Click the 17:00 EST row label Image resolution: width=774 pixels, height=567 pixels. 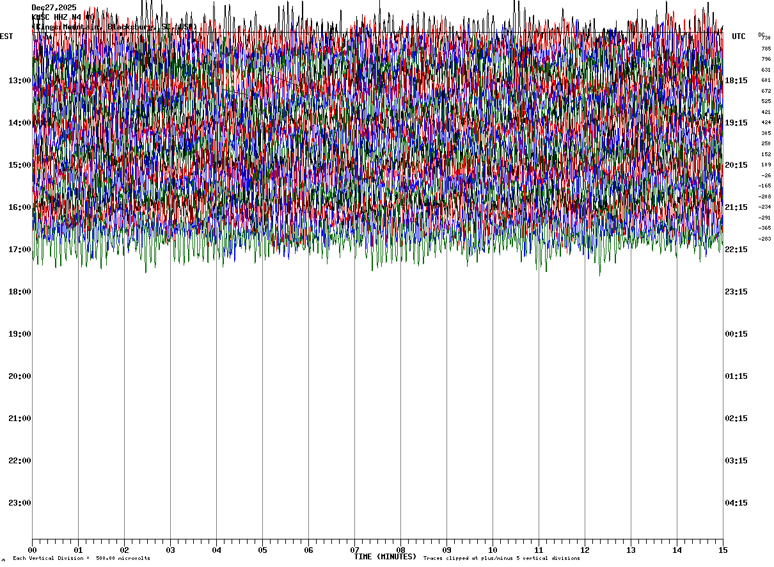(20, 250)
